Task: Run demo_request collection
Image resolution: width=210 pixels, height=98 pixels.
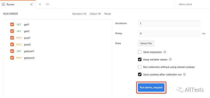Action: [151, 87]
